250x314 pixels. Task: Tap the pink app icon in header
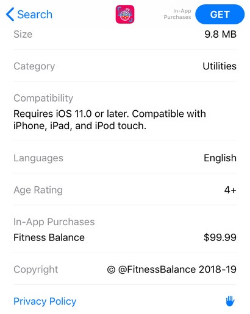(x=125, y=15)
